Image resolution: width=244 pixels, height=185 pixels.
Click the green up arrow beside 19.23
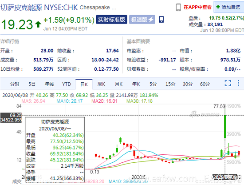[38, 24]
